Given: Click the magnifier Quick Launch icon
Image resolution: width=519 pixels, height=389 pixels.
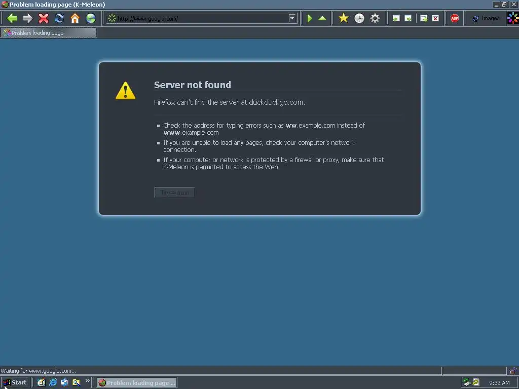Looking at the screenshot, I should tap(76, 382).
